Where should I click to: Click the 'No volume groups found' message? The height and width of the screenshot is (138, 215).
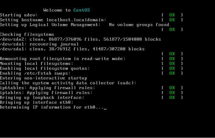(x=139, y=25)
